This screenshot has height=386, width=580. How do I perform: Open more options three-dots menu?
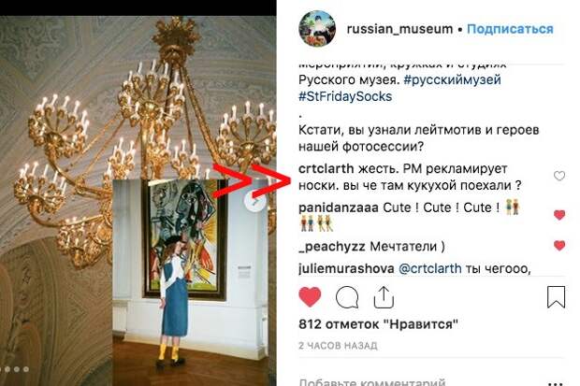pyautogui.click(x=557, y=384)
